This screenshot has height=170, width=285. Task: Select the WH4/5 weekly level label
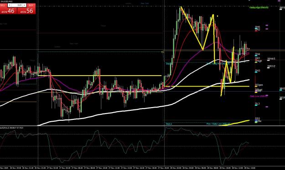point(271,59)
